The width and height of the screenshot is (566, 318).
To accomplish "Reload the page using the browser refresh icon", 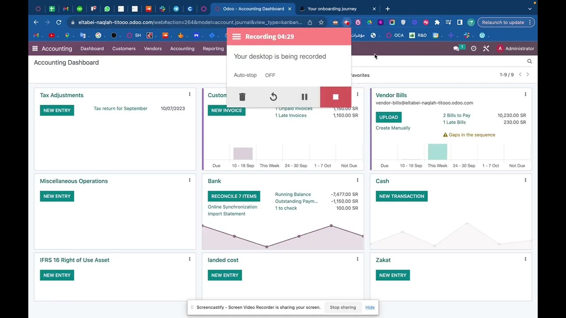I will [58, 22].
